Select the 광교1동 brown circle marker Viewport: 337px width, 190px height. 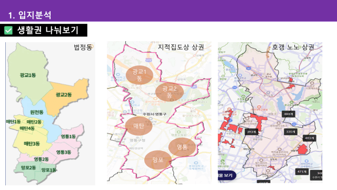(139, 75)
